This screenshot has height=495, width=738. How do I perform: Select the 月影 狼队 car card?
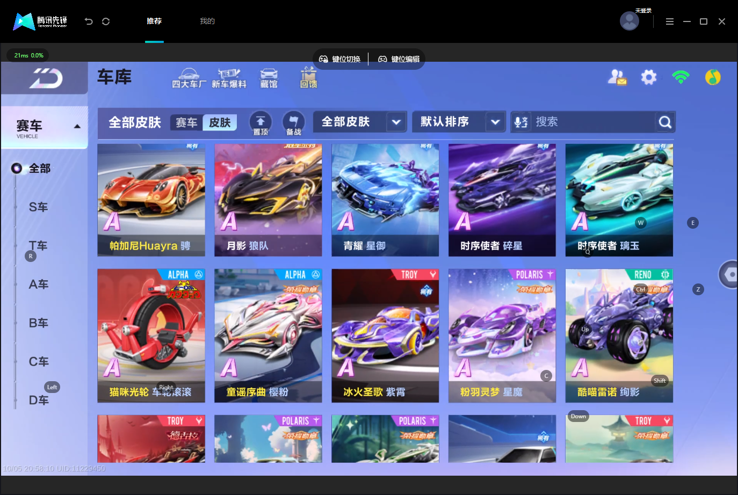[x=269, y=200]
